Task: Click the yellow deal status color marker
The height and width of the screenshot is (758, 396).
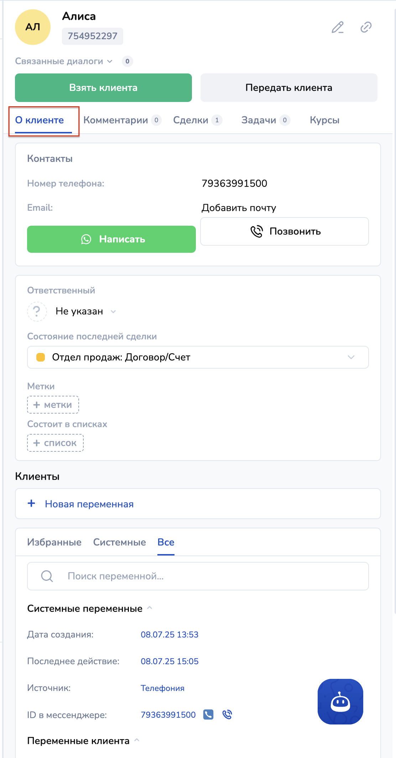Action: (x=41, y=357)
